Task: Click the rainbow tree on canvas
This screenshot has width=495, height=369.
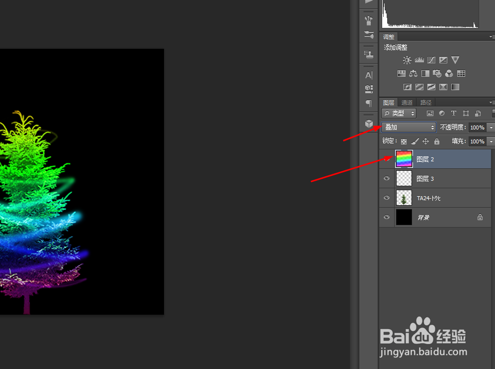Action: 41,212
